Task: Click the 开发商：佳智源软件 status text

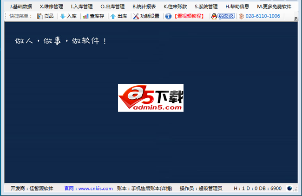Action: click(x=32, y=188)
